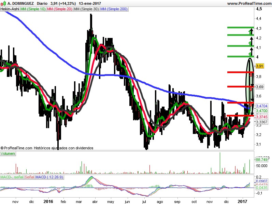
Task: Click the Diario timeframe label
Action: pyautogui.click(x=42, y=3)
